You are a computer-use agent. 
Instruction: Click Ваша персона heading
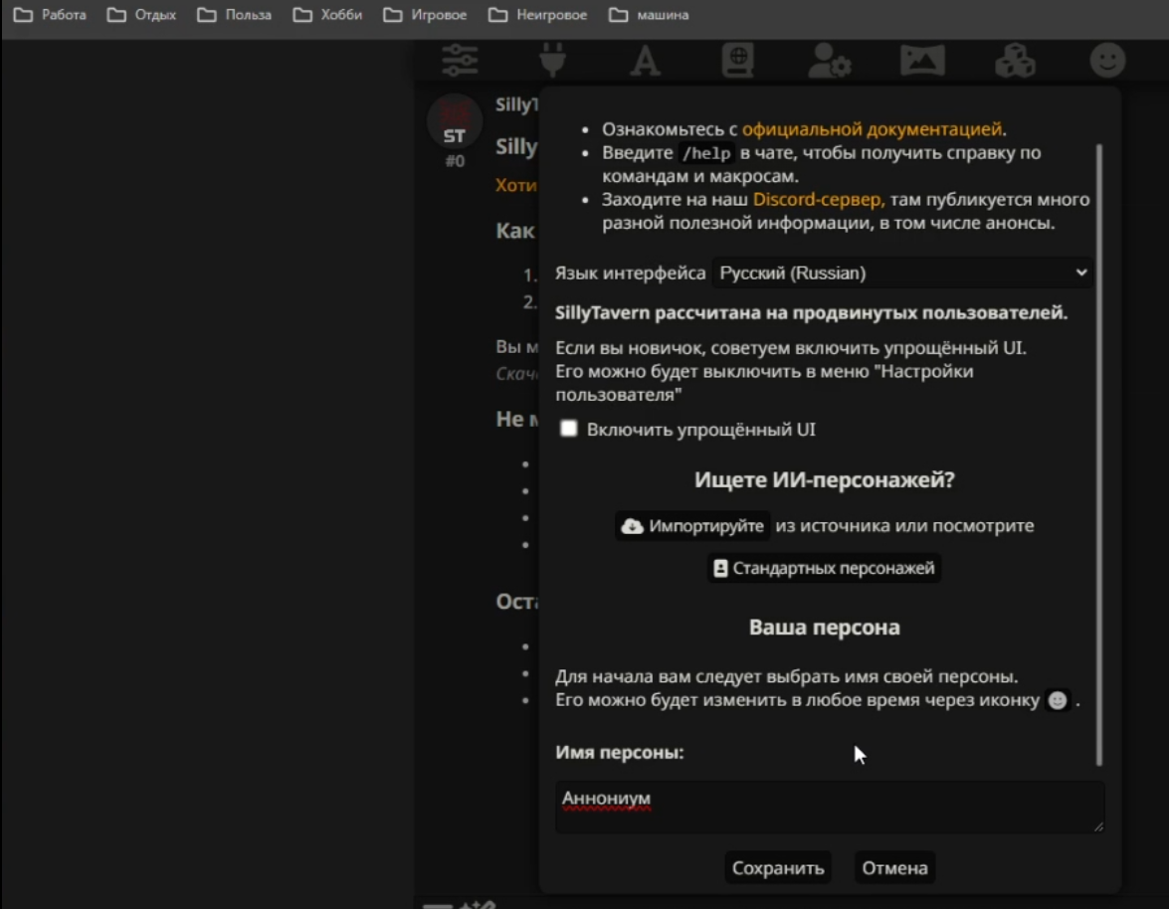pos(824,628)
